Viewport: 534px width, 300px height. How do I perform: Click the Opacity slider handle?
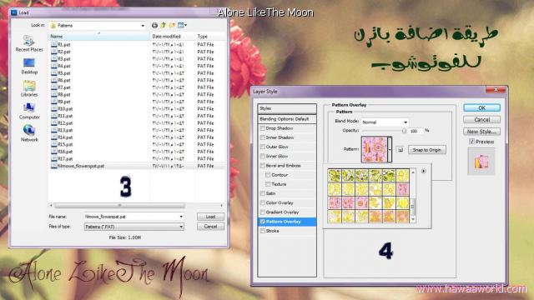tap(404, 131)
